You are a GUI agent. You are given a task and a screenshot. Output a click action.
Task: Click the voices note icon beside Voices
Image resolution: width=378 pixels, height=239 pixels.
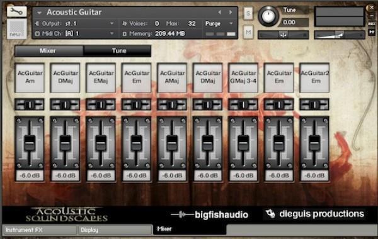(x=125, y=23)
